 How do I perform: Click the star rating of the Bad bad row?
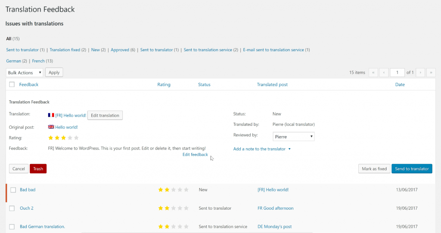click(173, 190)
